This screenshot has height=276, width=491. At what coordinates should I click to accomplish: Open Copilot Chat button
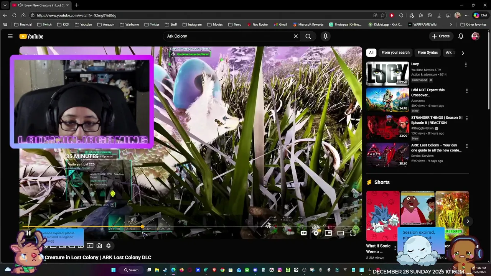click(x=480, y=15)
